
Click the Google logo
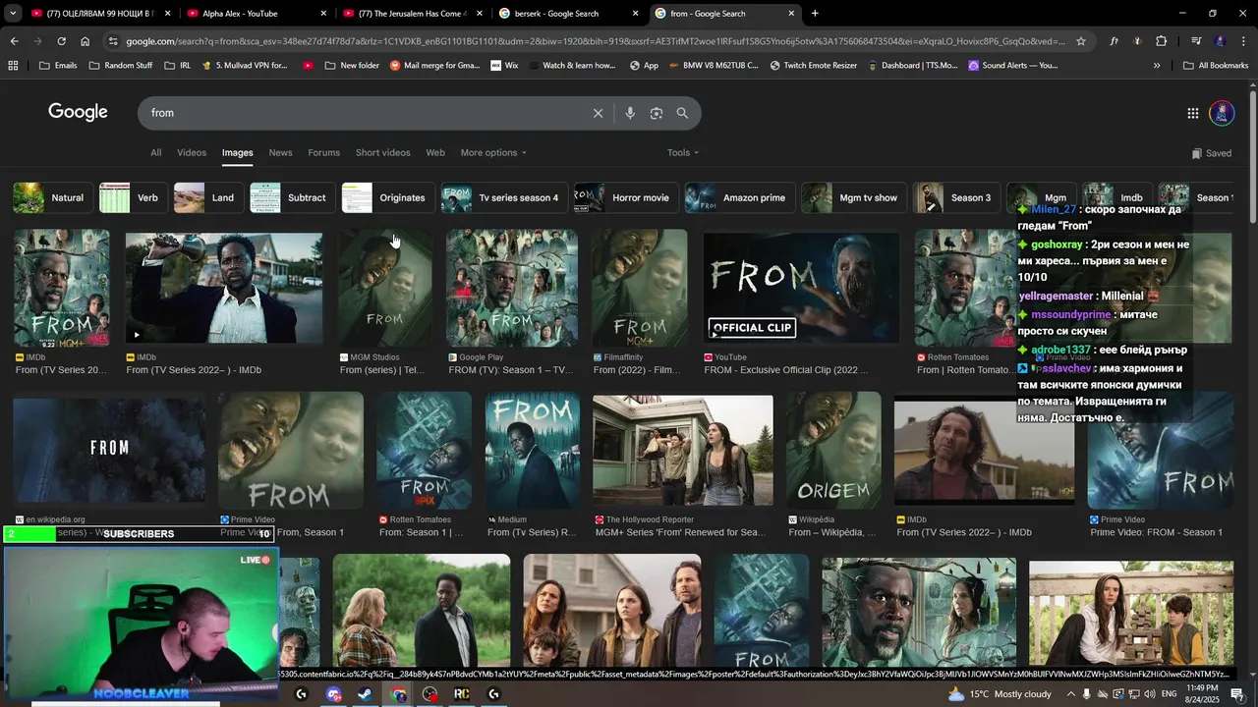78,112
